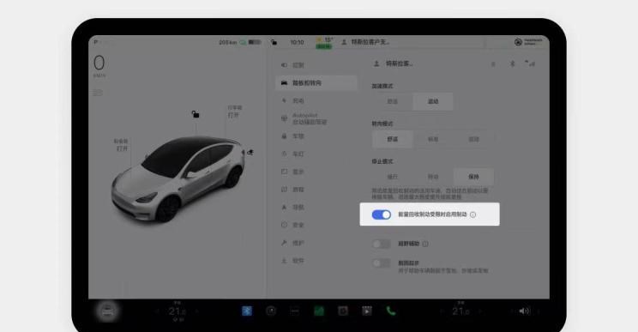
Task: Open the 充电 Charging menu
Action: pos(316,100)
